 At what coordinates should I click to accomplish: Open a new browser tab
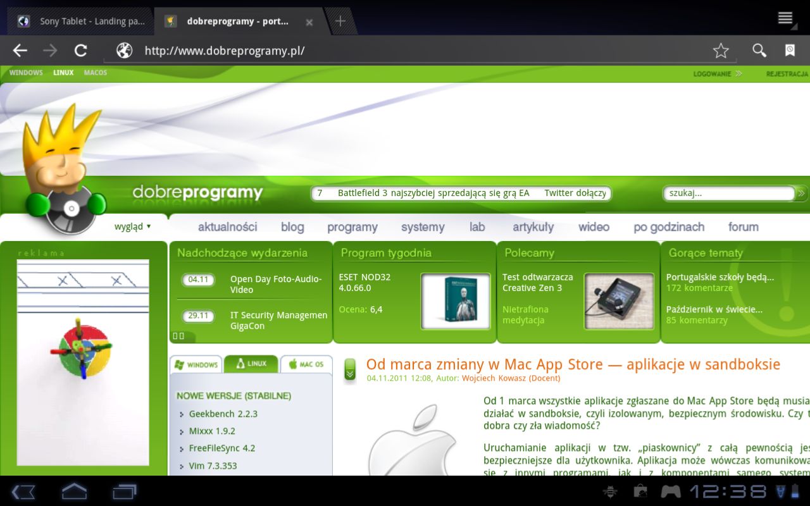pyautogui.click(x=340, y=21)
